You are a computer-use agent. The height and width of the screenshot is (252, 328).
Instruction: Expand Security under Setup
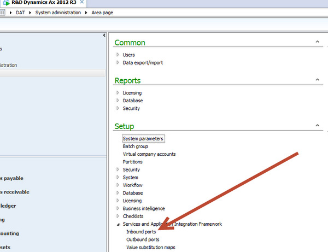point(118,169)
